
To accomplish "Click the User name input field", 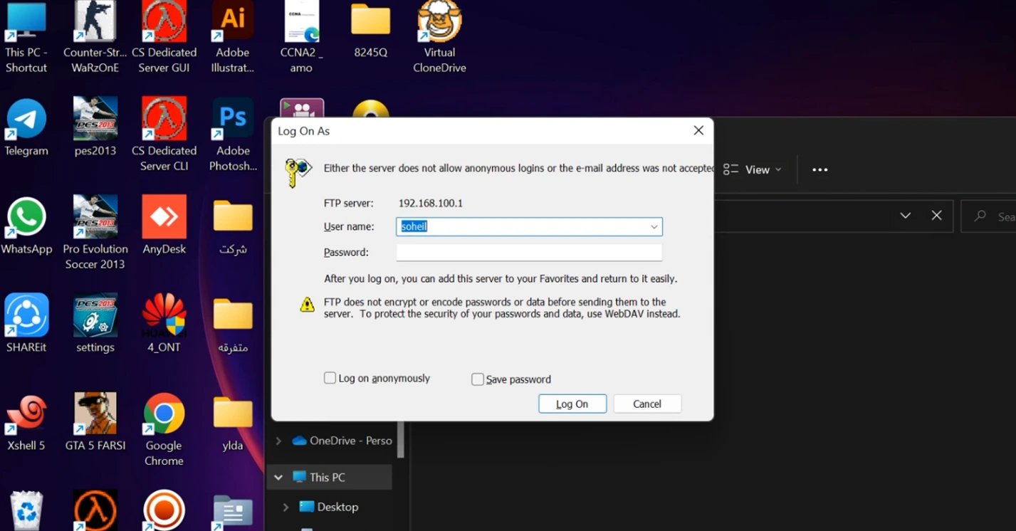I will point(529,227).
